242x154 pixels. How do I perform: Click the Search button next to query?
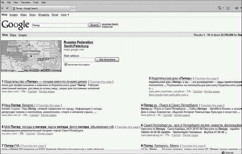(x=95, y=25)
